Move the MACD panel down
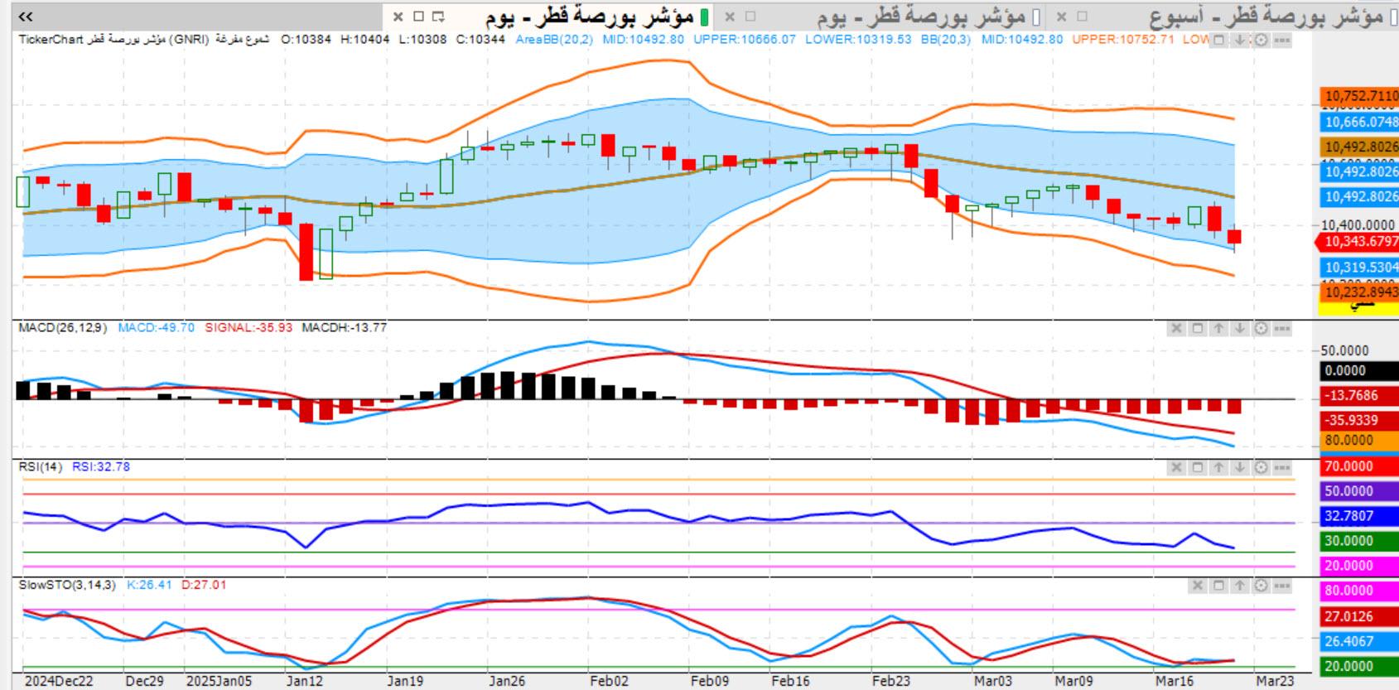Screen dimensions: 1399x690 [1239, 328]
